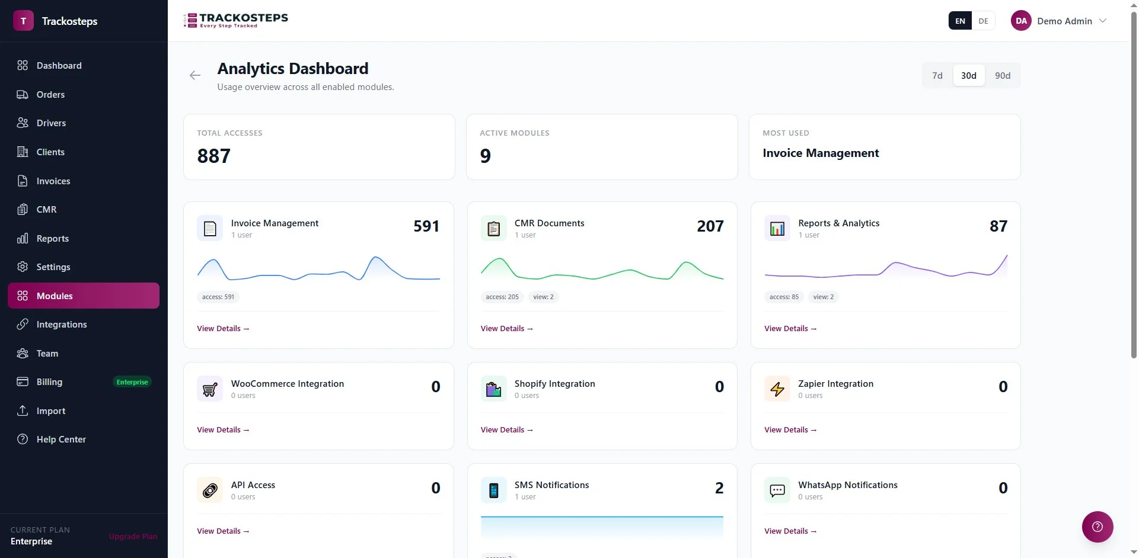Click the WooCommerce Integration cart icon
The width and height of the screenshot is (1139, 558).
coord(210,389)
